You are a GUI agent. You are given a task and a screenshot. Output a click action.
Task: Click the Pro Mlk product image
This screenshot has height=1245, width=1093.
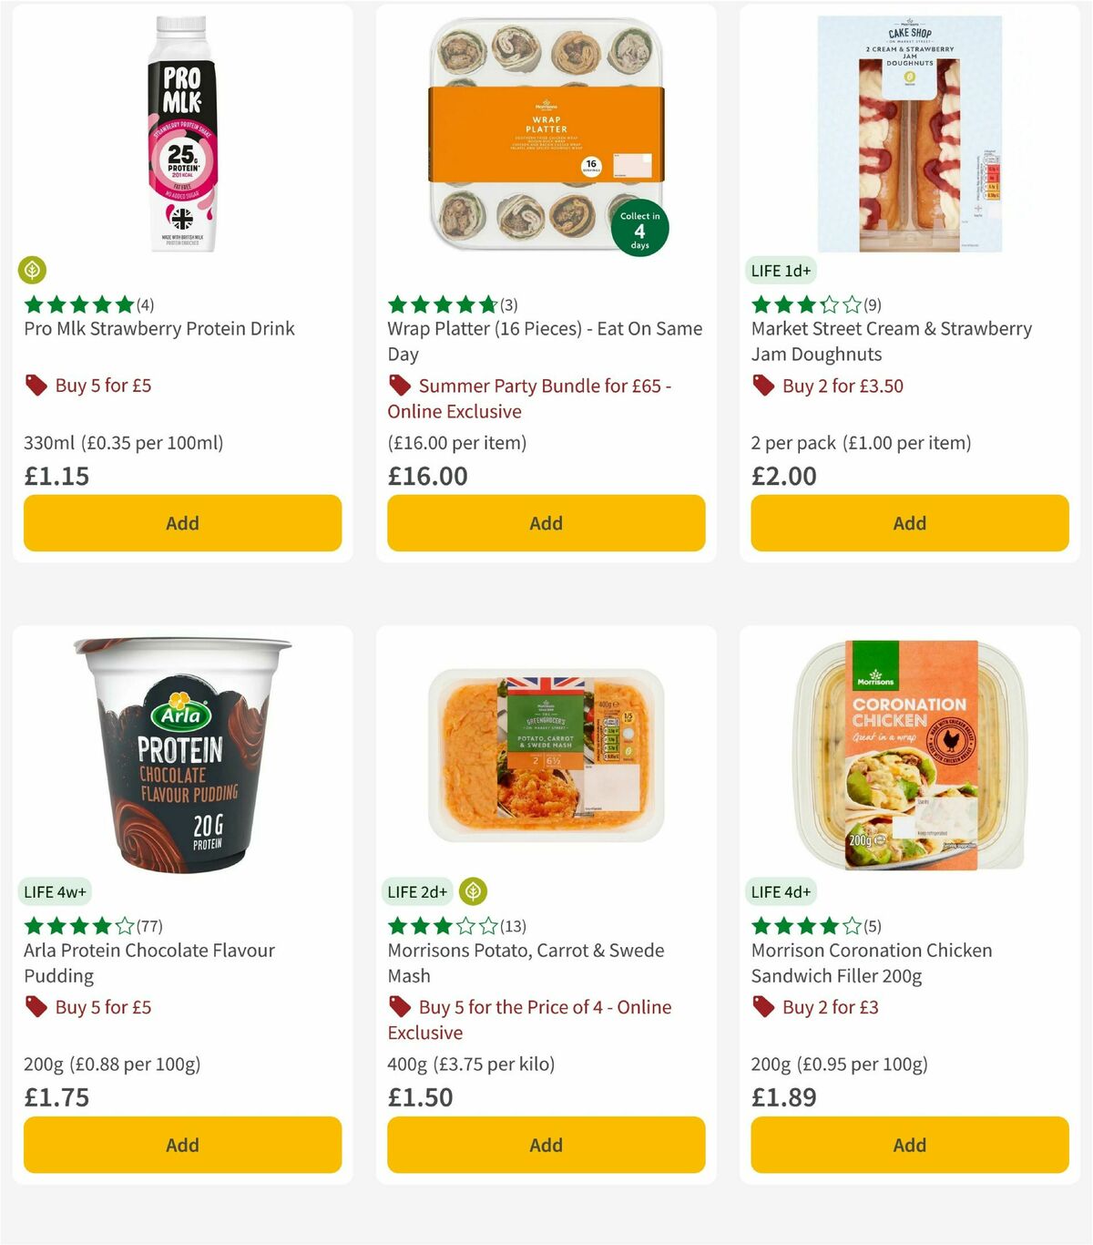click(x=182, y=132)
